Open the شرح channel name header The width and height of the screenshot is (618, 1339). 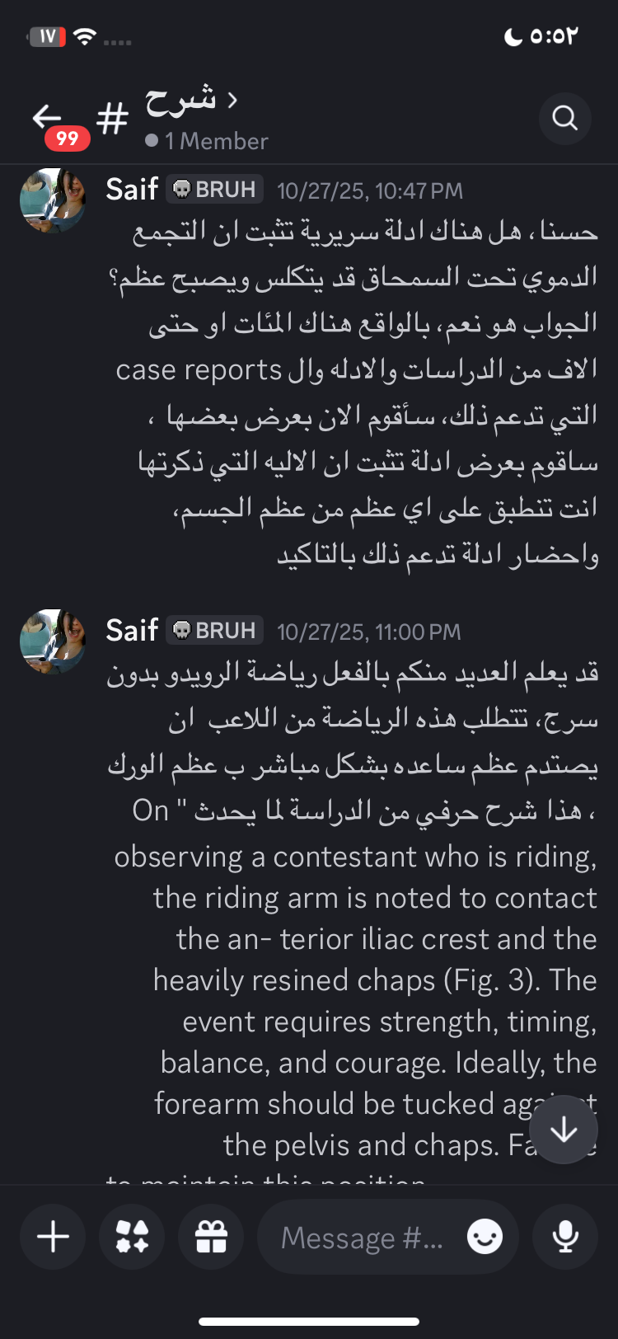point(181,101)
